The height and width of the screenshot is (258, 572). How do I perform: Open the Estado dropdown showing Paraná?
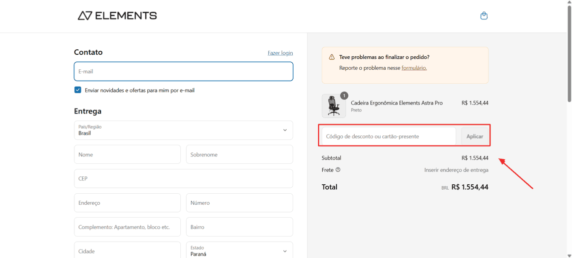[x=239, y=250]
